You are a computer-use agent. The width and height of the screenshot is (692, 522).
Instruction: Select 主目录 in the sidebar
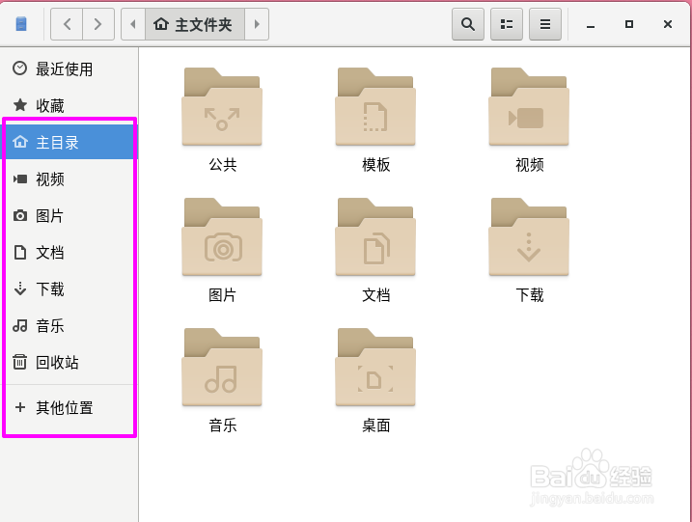coord(69,142)
